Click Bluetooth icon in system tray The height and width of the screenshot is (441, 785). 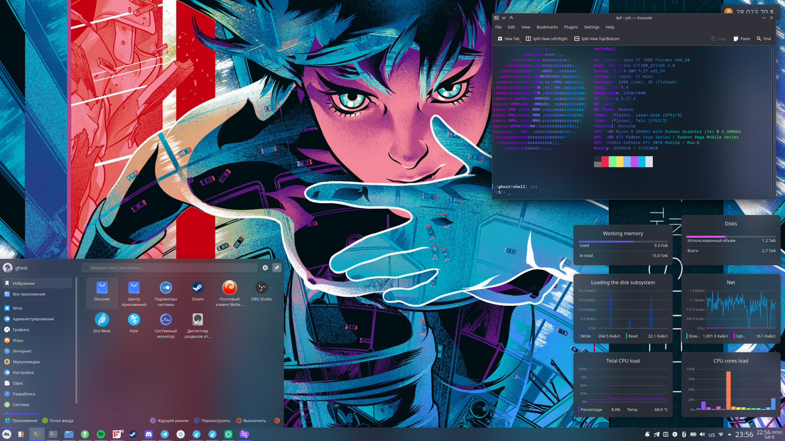tap(684, 434)
